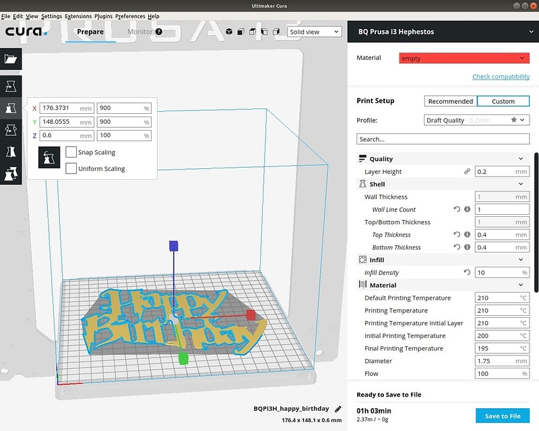
Task: Enable Snap Scaling checkbox
Action: tap(71, 152)
